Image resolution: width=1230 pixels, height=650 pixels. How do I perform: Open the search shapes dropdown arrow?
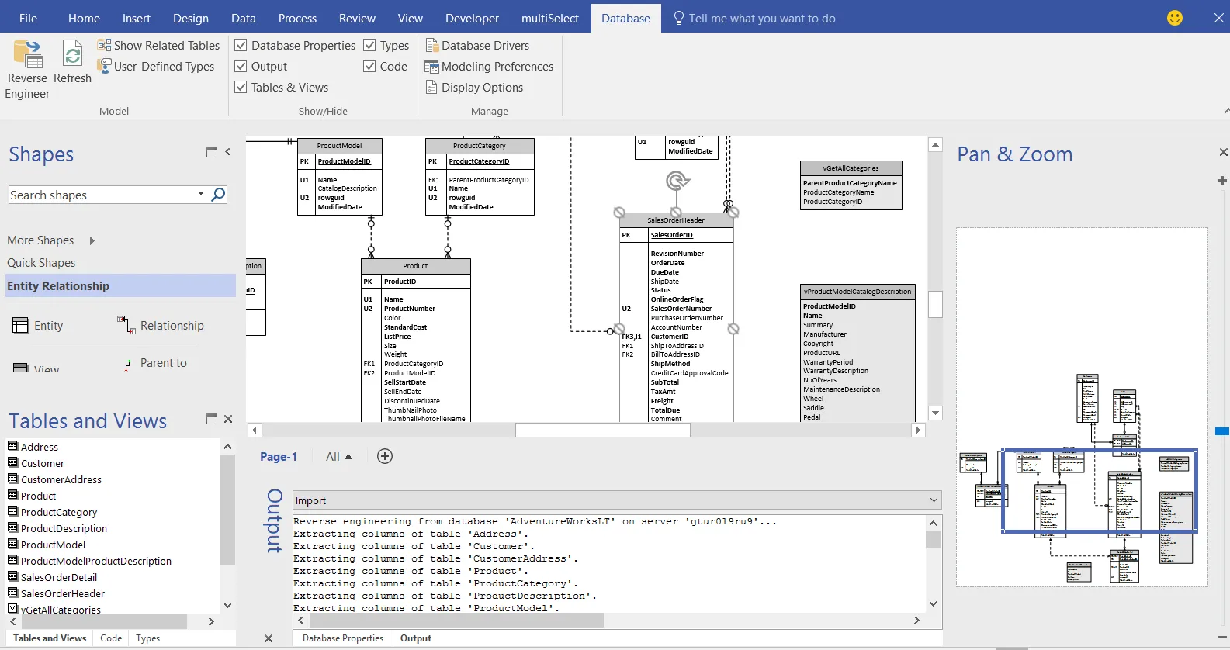(x=201, y=194)
